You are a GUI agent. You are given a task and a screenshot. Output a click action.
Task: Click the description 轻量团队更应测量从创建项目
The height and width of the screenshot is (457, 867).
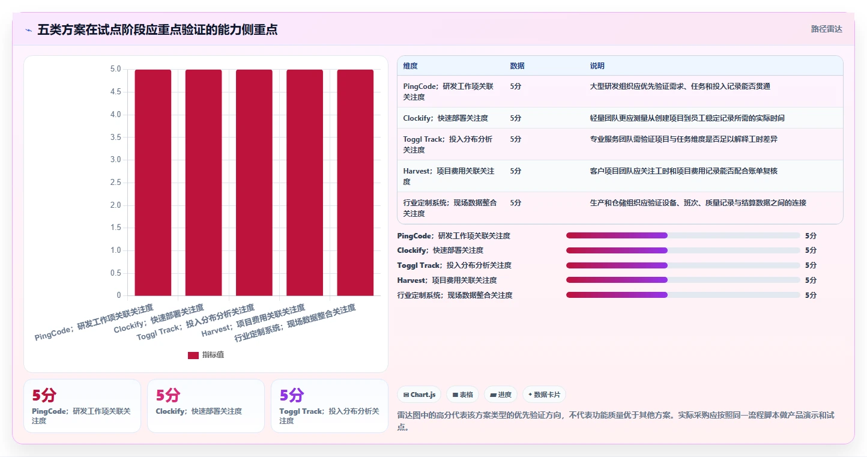tap(687, 118)
